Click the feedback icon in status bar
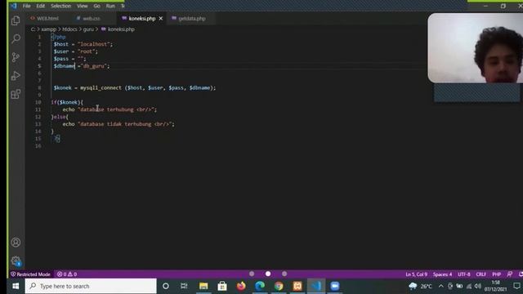Screen dimensions: 523x294 [x=510, y=274]
